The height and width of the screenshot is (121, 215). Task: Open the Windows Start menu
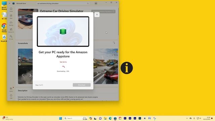pos(60,118)
